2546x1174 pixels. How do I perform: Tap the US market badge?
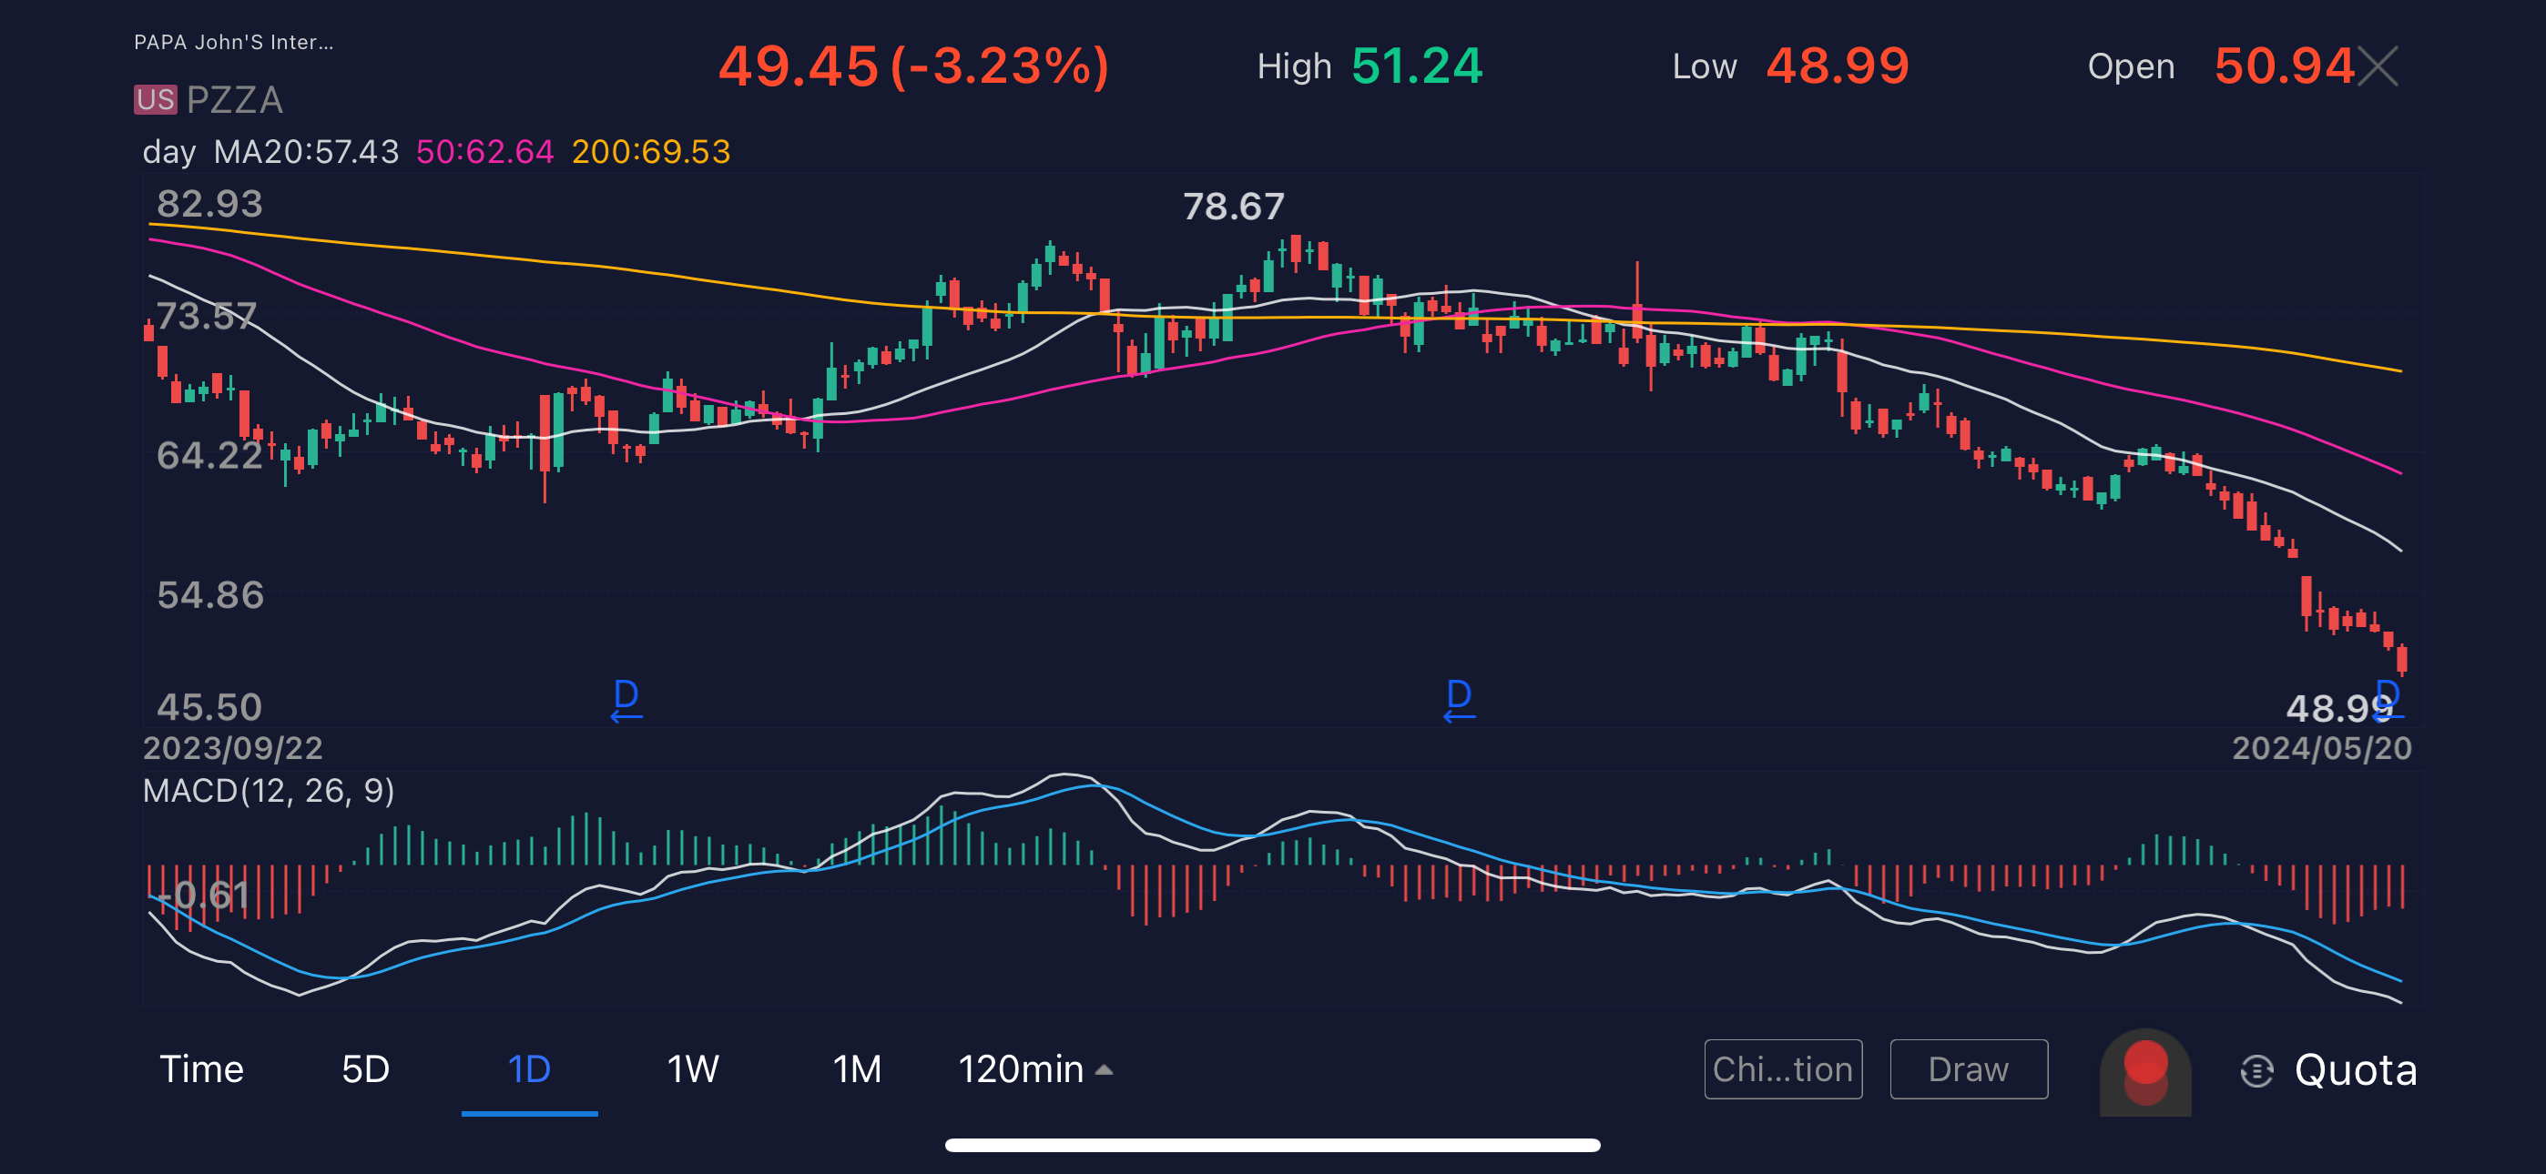(155, 100)
